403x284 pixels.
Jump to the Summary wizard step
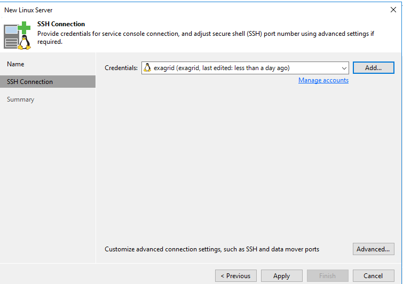(21, 99)
